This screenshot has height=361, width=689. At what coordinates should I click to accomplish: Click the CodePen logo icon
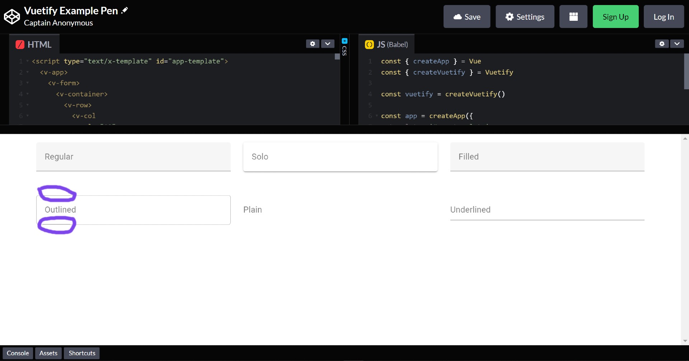[x=12, y=17]
